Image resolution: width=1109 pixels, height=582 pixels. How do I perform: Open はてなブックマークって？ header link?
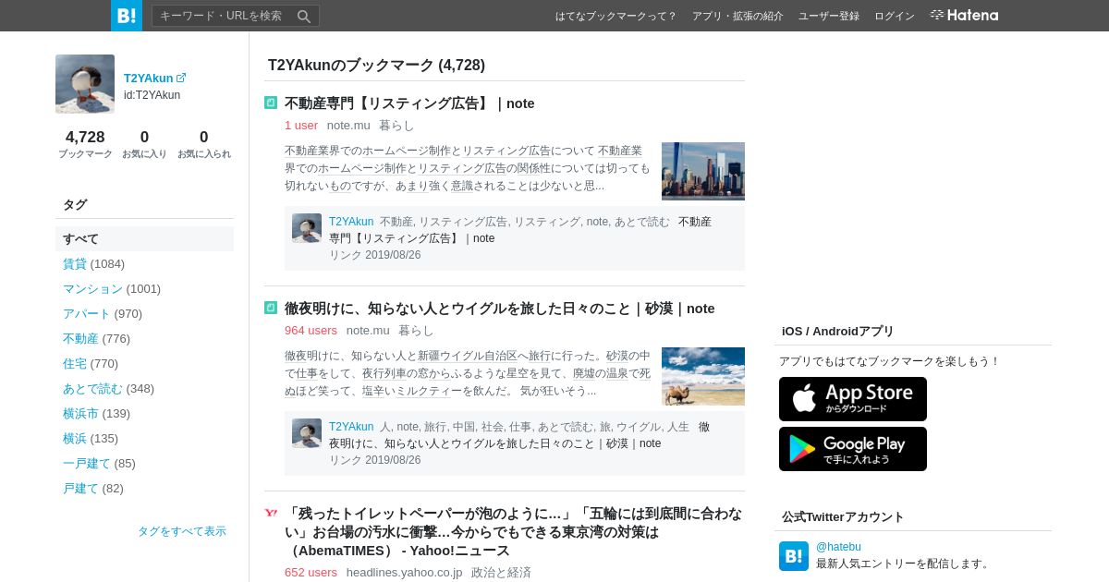(615, 16)
